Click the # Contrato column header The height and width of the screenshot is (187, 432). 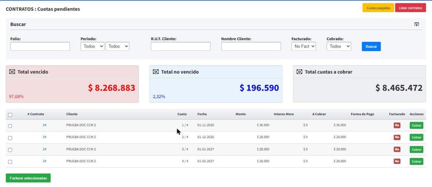(36, 114)
